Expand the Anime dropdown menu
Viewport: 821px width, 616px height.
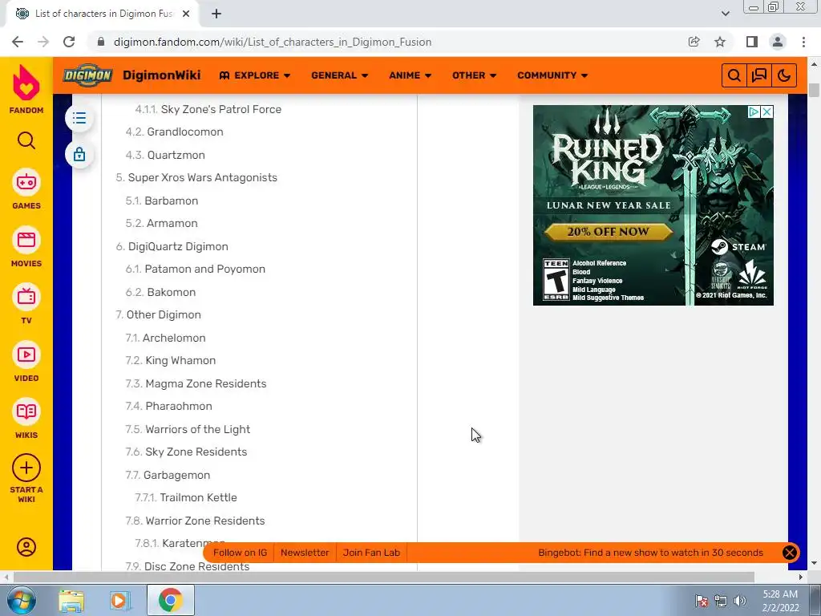coord(410,75)
